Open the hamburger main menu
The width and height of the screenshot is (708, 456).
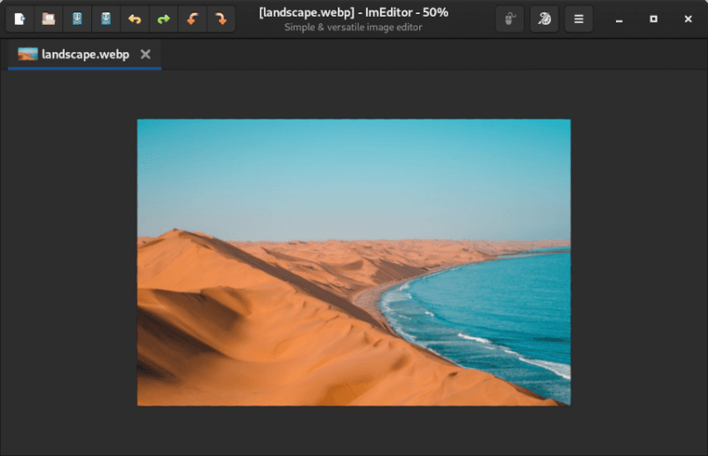579,19
